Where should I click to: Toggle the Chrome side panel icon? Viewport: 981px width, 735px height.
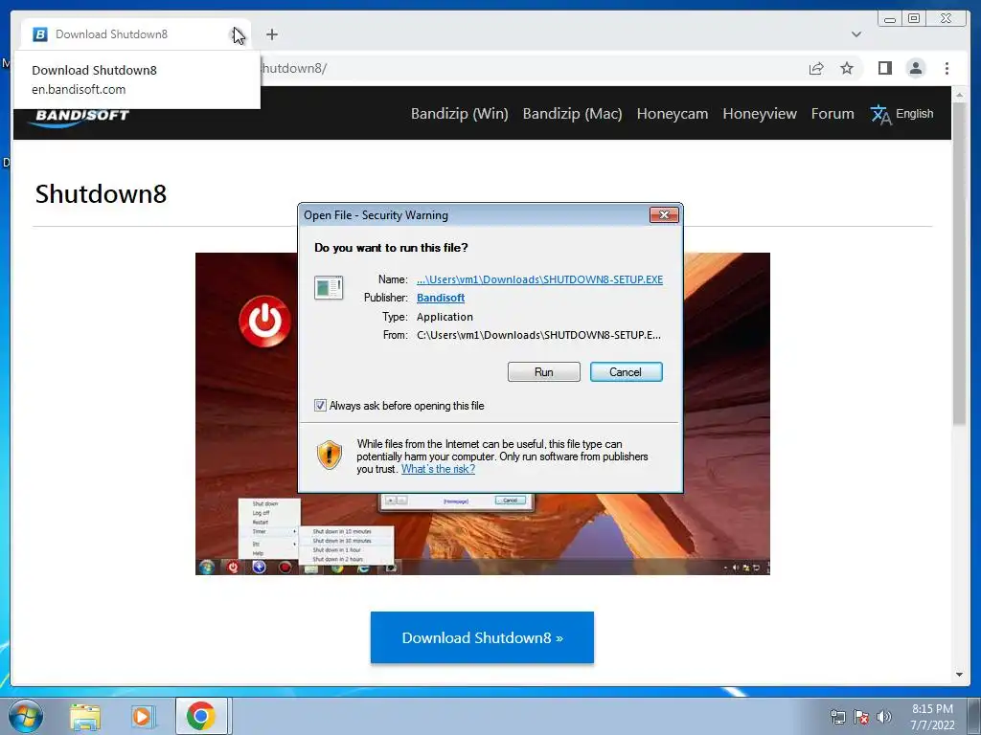[x=884, y=68]
